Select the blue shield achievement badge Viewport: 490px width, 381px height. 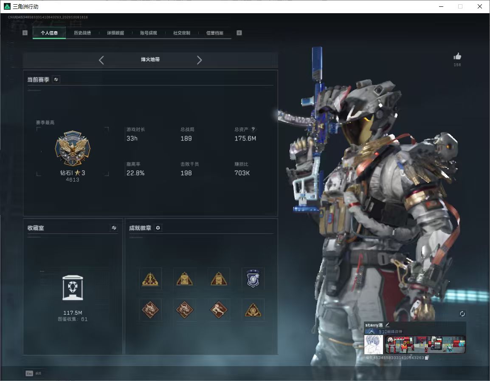point(253,279)
